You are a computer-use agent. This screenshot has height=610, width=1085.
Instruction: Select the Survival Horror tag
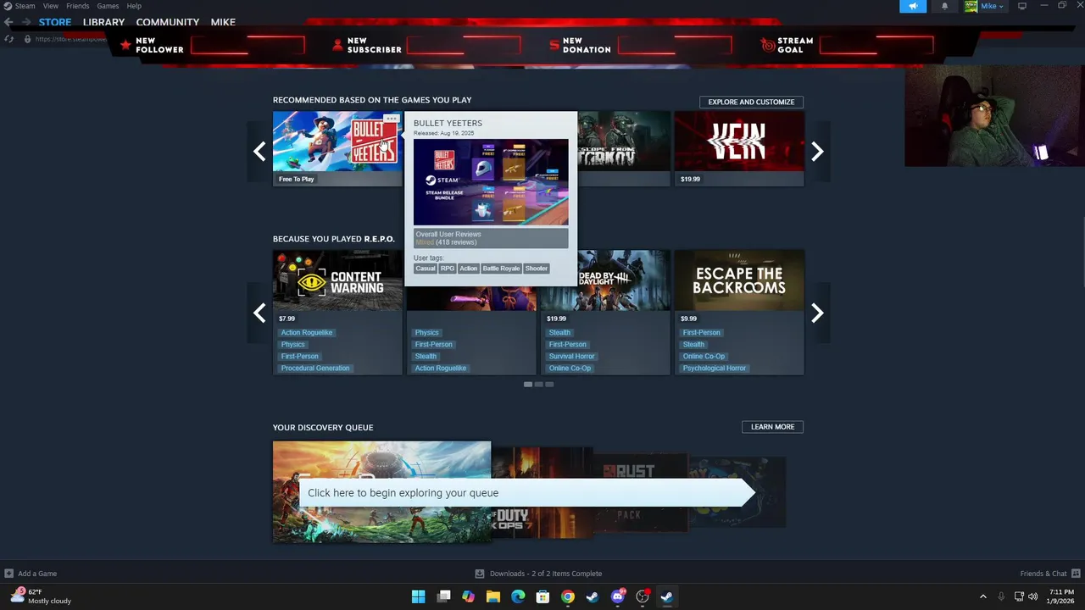572,357
